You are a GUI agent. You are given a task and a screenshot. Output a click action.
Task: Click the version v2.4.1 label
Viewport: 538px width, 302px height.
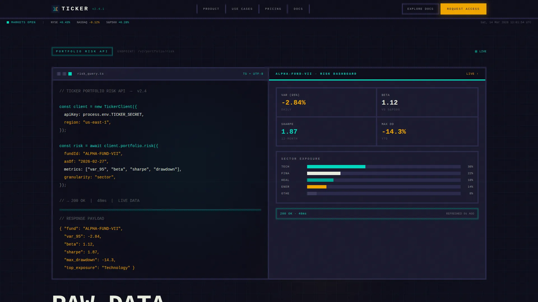tap(98, 9)
